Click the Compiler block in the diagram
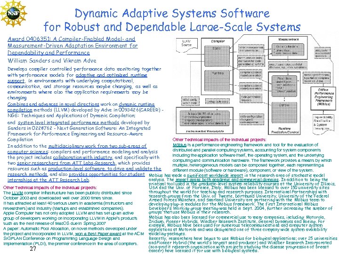Viewport: 339px width, 254px height. 217,66
